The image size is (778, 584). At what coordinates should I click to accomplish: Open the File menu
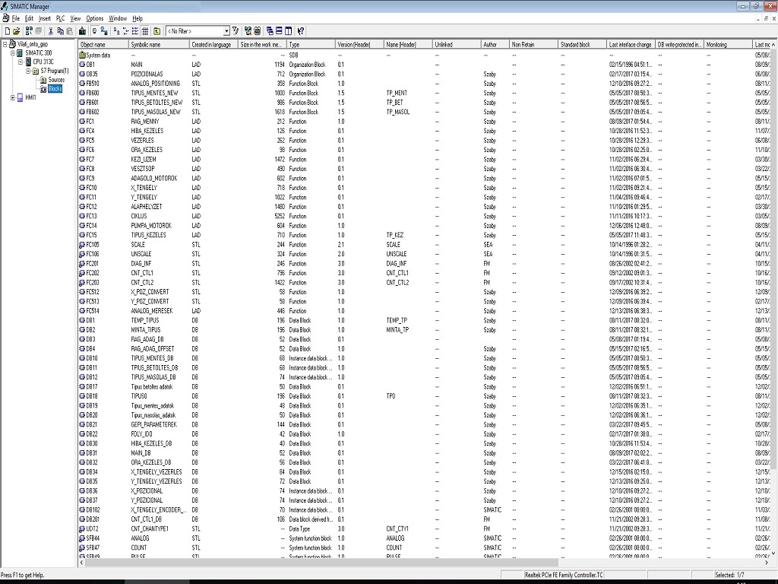tap(16, 18)
